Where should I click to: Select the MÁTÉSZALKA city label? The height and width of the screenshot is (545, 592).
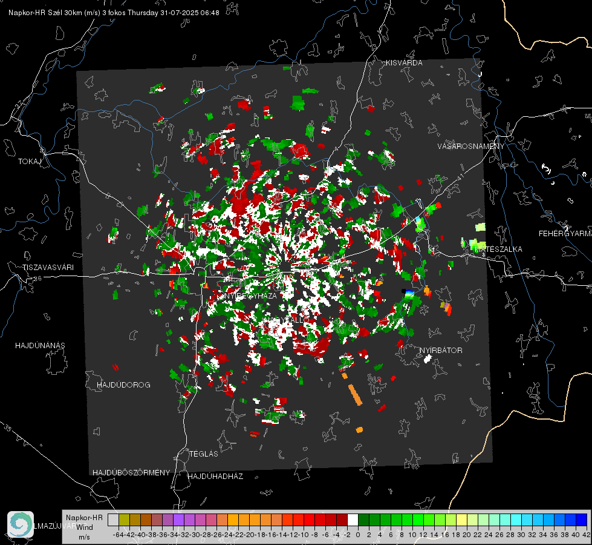(x=498, y=249)
